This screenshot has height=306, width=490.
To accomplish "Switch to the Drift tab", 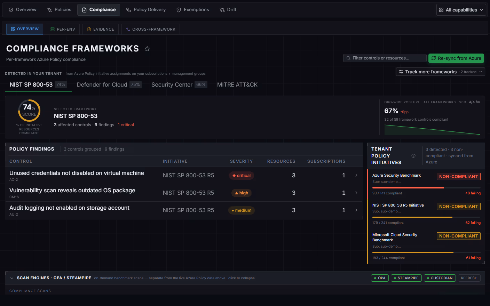I will pos(228,10).
